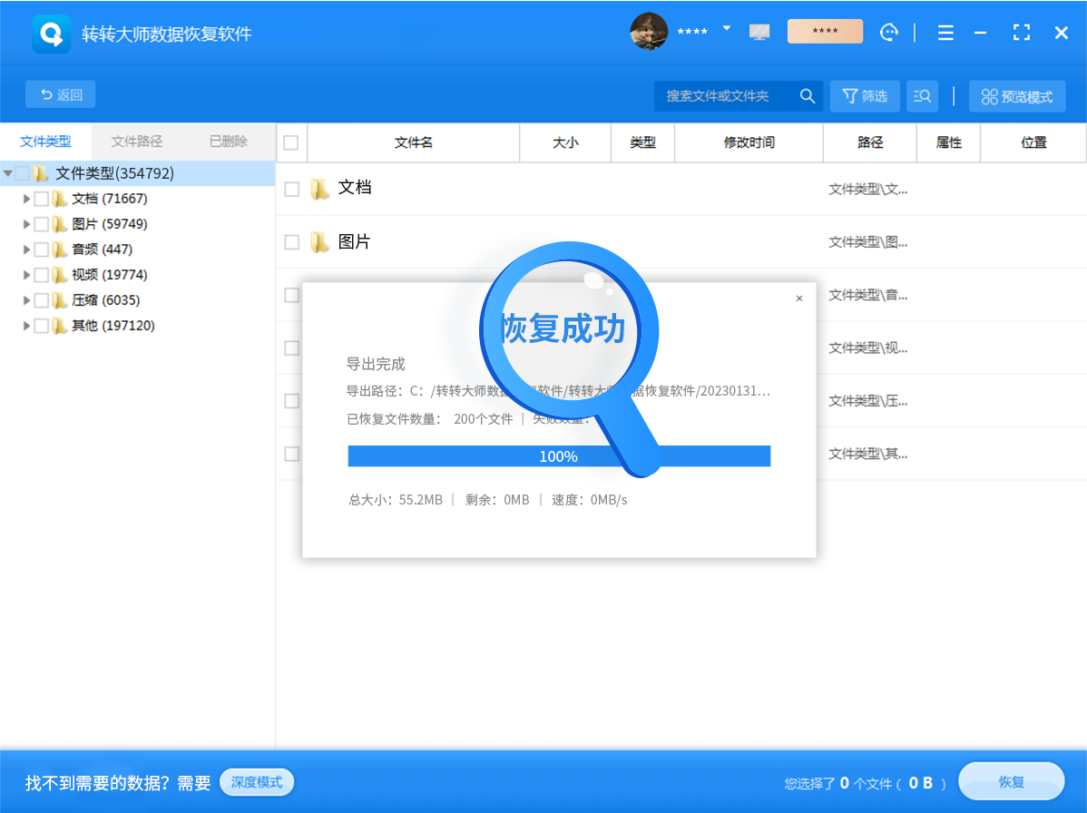The height and width of the screenshot is (813, 1087).
Task: Click the export path text in dialog
Action: click(558, 391)
